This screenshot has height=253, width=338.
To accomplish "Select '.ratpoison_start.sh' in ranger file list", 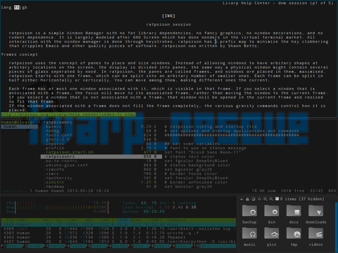I will coord(101,152).
